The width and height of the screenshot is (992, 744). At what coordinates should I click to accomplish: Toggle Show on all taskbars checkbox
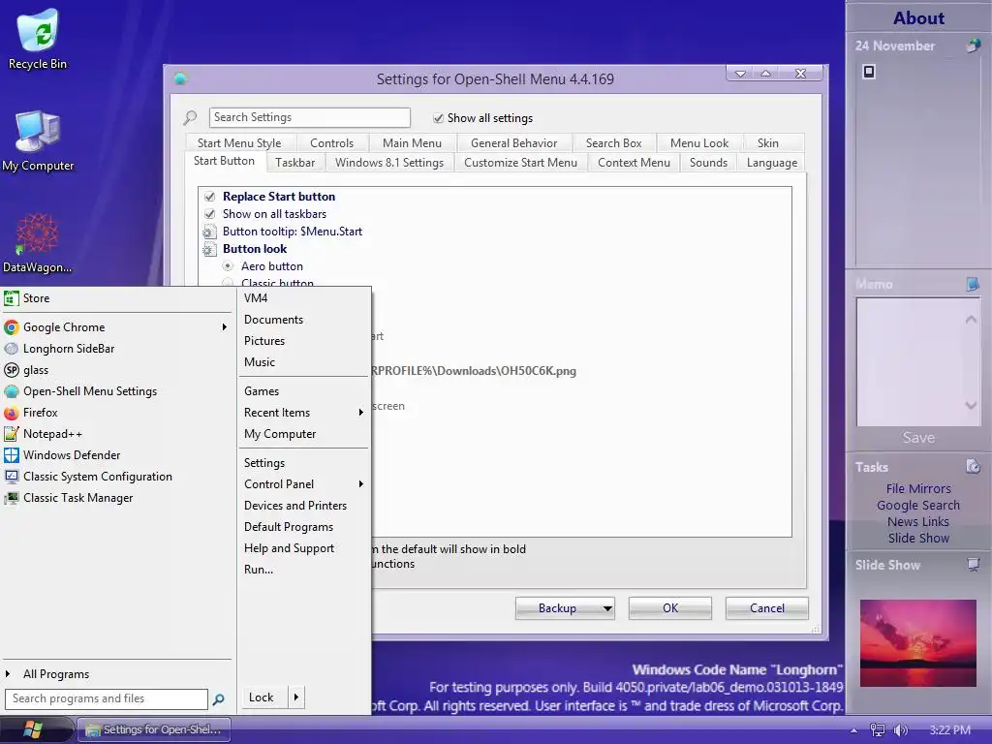click(209, 214)
